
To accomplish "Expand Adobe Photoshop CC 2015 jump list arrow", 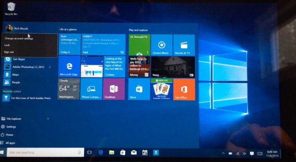I will click(x=50, y=67).
